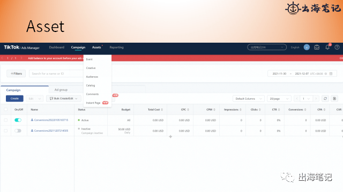Select Audiences from the Assets menu
This screenshot has width=343, height=192.
tap(92, 77)
